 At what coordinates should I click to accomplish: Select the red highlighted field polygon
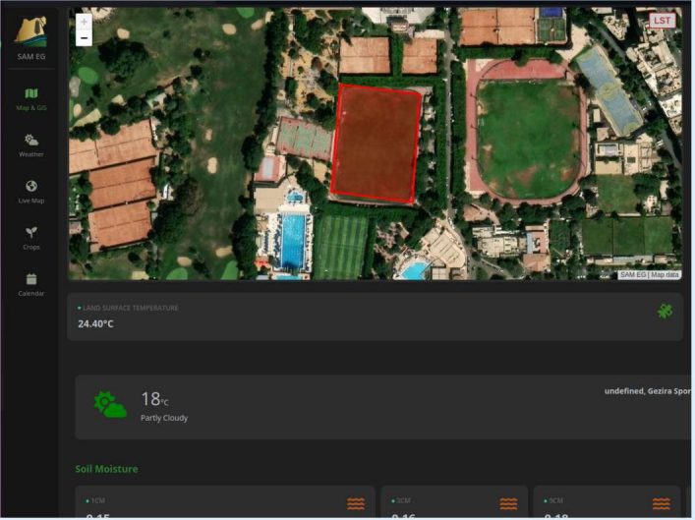[x=377, y=143]
